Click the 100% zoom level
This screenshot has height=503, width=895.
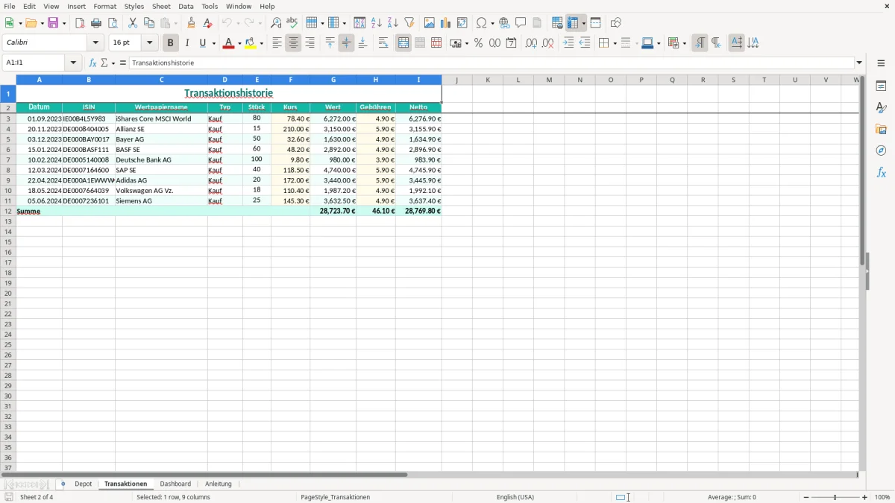[882, 497]
